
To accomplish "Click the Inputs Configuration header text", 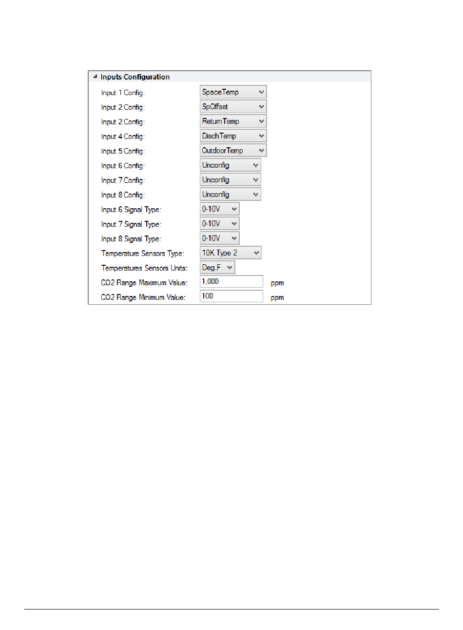I will [x=135, y=77].
